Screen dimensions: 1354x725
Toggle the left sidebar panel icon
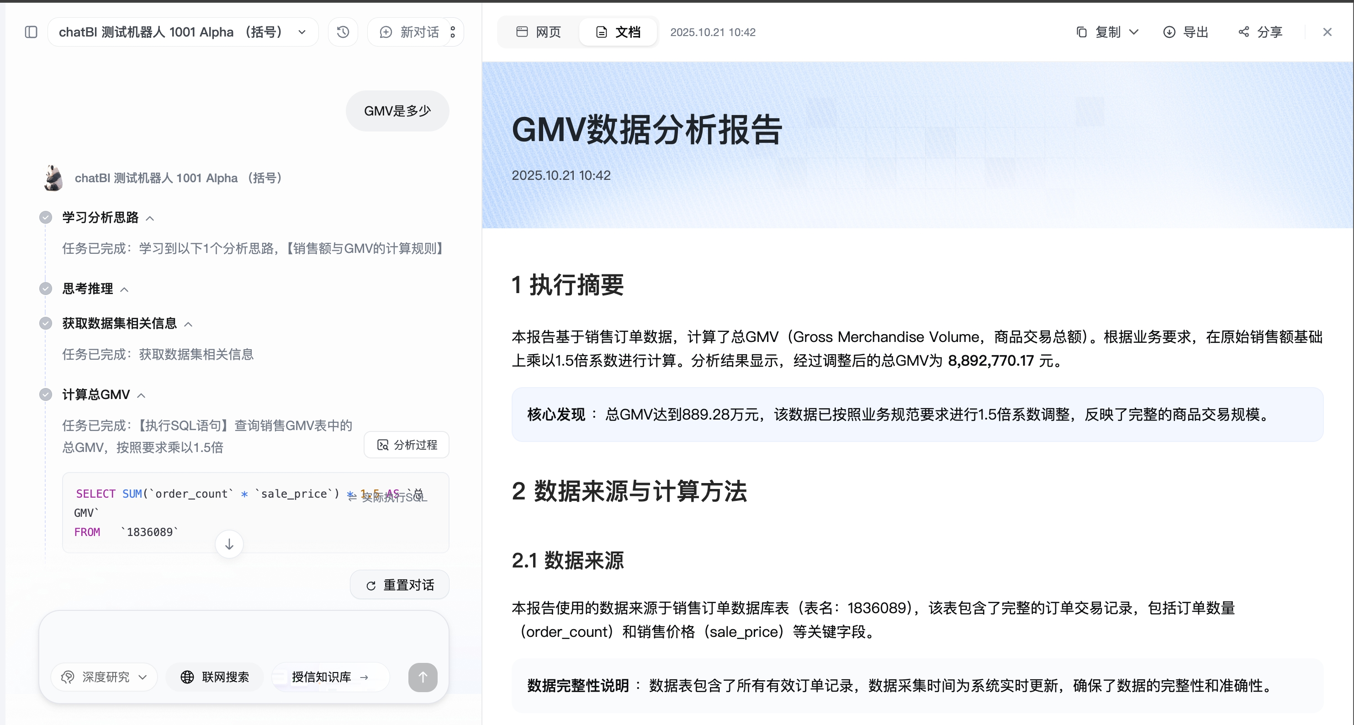[x=31, y=32]
